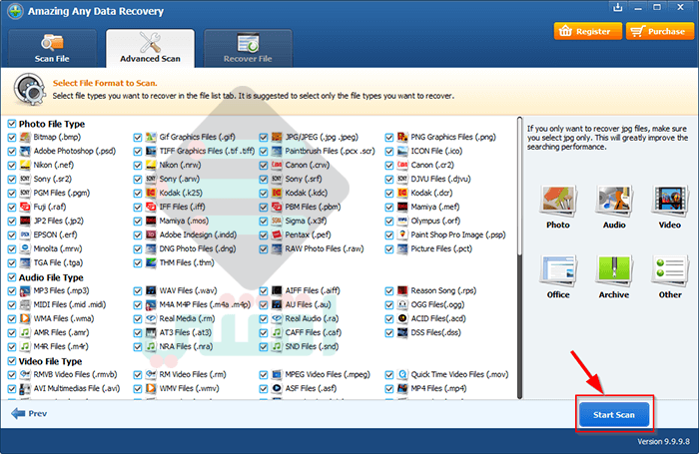The height and width of the screenshot is (454, 699).
Task: Click the 'Reason Song (.rps)' label
Action: click(x=443, y=290)
